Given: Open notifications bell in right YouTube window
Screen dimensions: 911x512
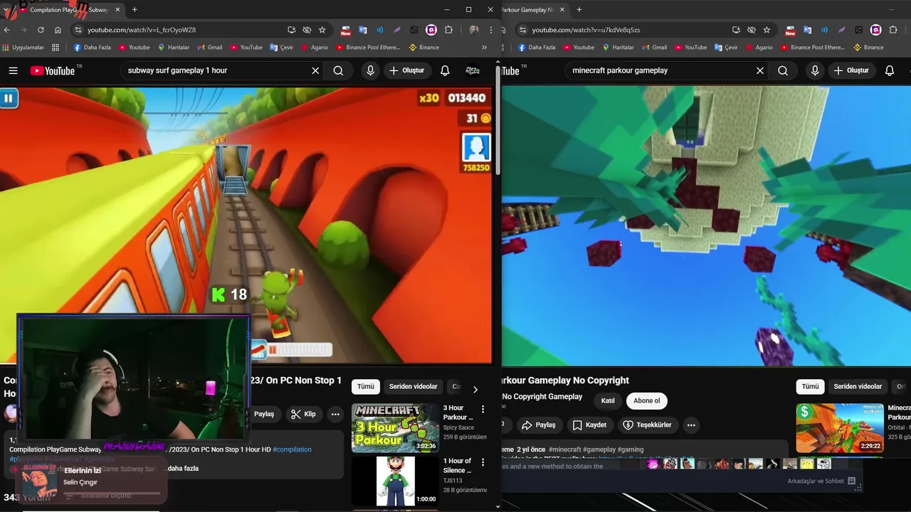Looking at the screenshot, I should [x=890, y=70].
